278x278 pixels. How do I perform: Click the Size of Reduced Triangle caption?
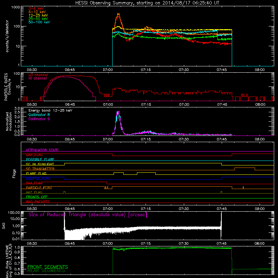(88, 215)
